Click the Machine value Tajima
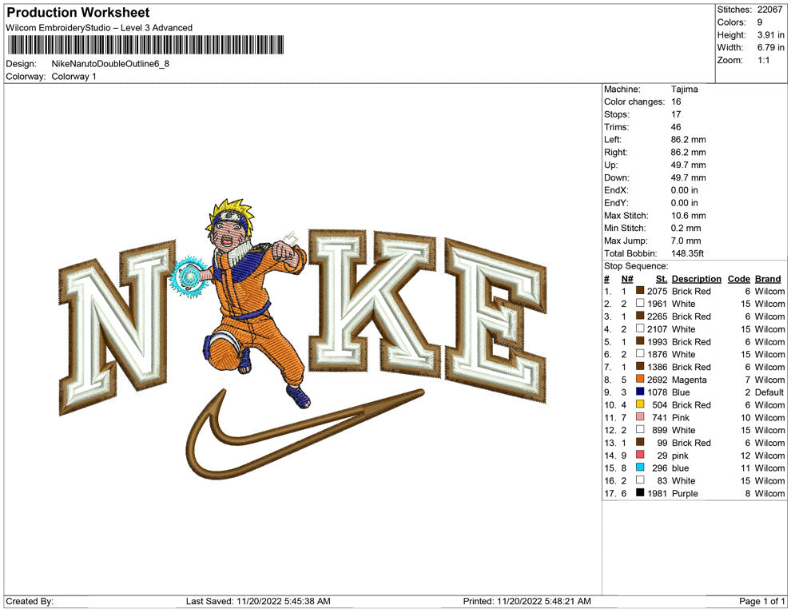This screenshot has height=609, width=791. pyautogui.click(x=685, y=90)
